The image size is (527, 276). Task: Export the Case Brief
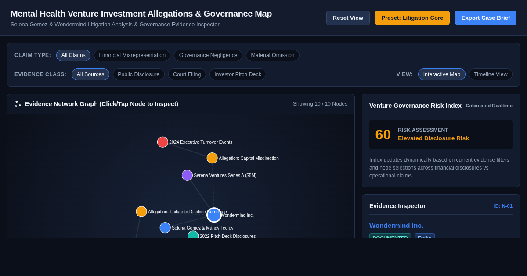(x=486, y=18)
